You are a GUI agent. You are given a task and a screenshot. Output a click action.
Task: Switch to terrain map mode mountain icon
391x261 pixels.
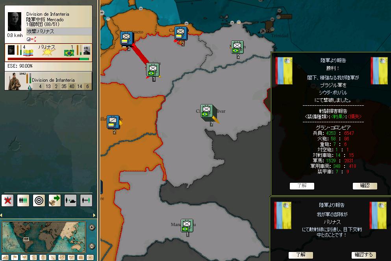tap(5, 257)
